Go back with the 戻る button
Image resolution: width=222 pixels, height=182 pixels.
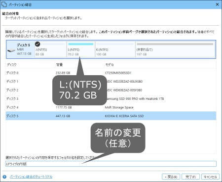click(x=171, y=177)
